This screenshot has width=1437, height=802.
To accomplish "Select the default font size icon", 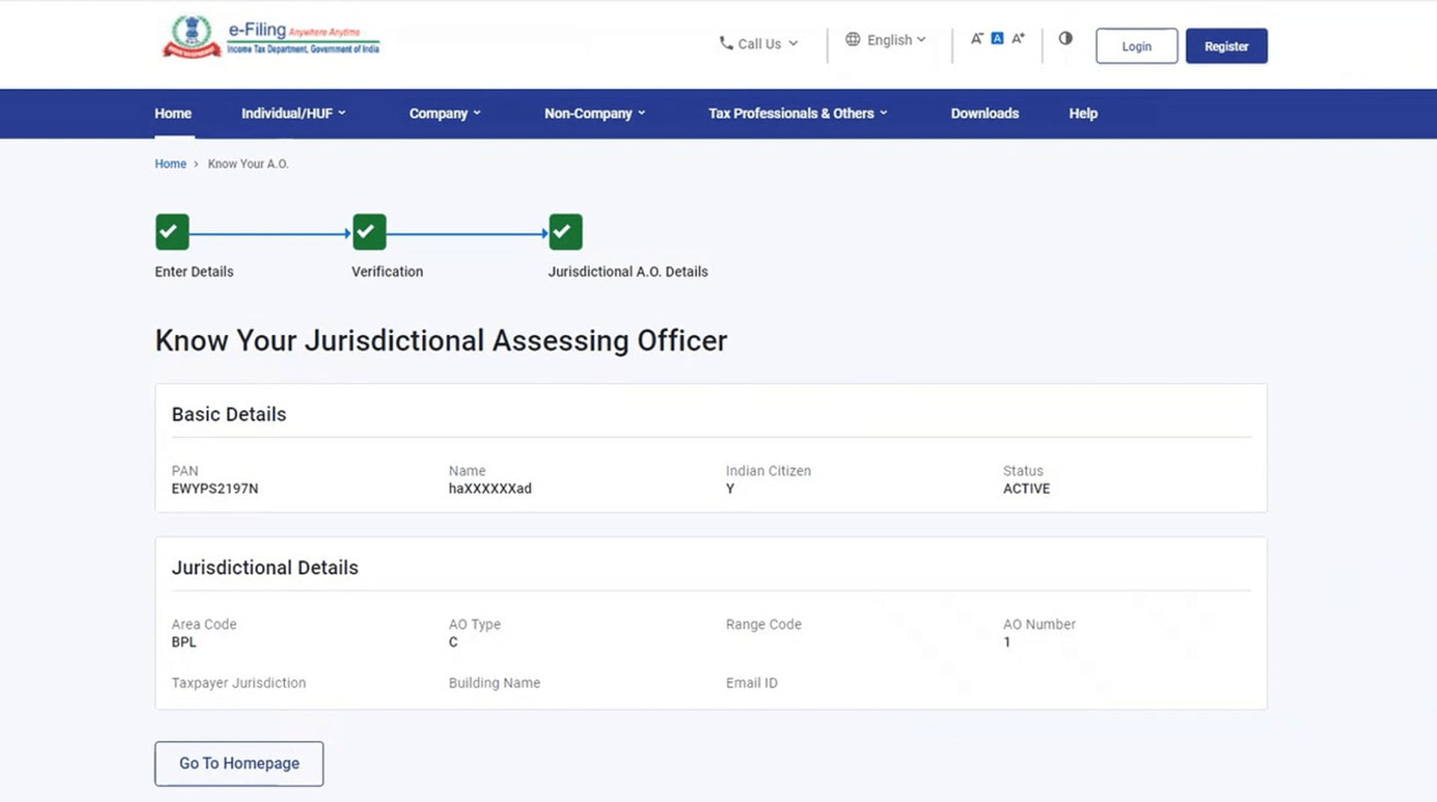I will pyautogui.click(x=997, y=38).
